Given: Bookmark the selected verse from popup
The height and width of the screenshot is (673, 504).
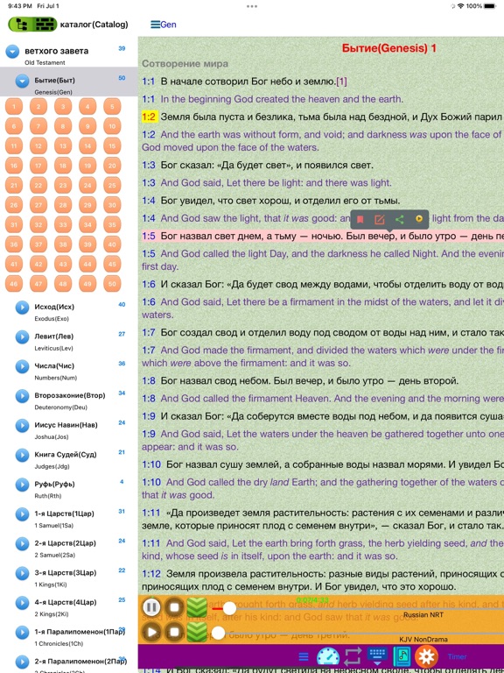Looking at the screenshot, I should [360, 220].
